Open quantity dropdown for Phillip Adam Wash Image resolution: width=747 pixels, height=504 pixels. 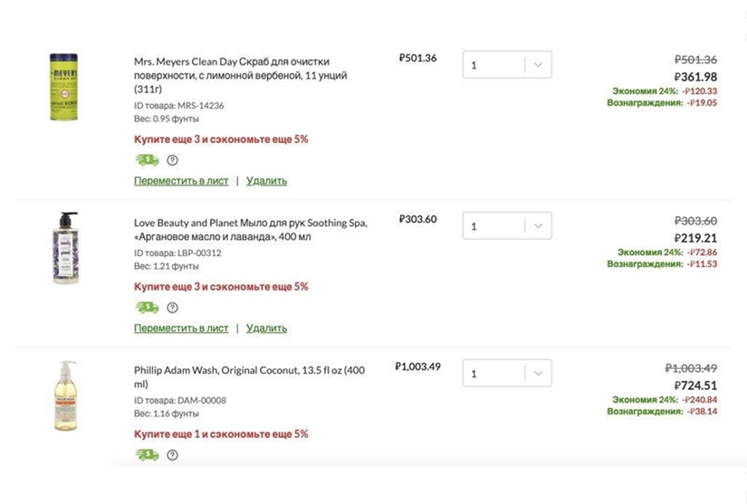coord(537,374)
